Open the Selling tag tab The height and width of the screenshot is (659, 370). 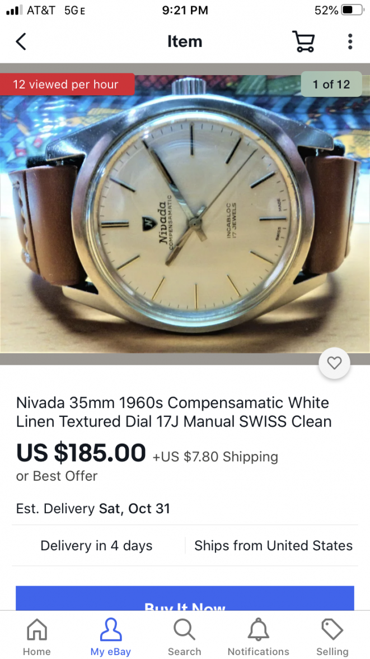click(332, 637)
